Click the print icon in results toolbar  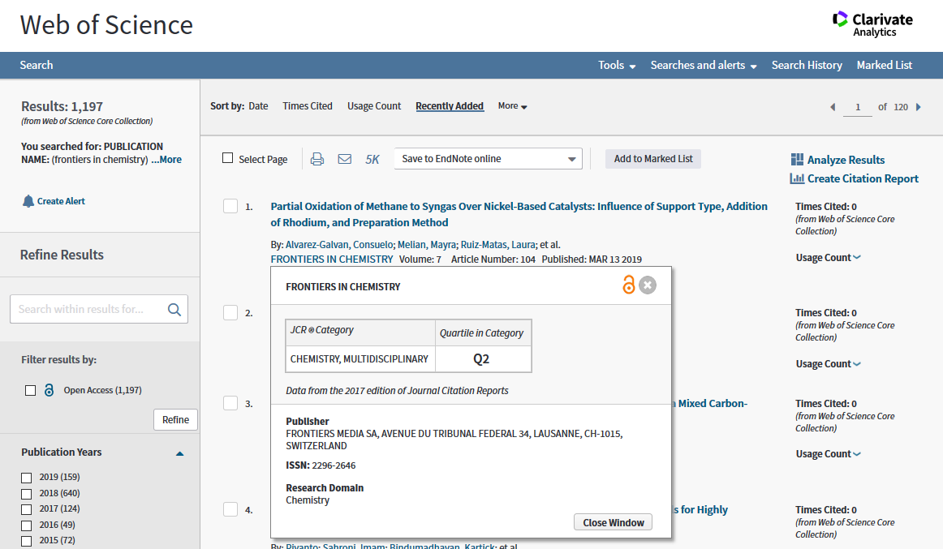[317, 159]
